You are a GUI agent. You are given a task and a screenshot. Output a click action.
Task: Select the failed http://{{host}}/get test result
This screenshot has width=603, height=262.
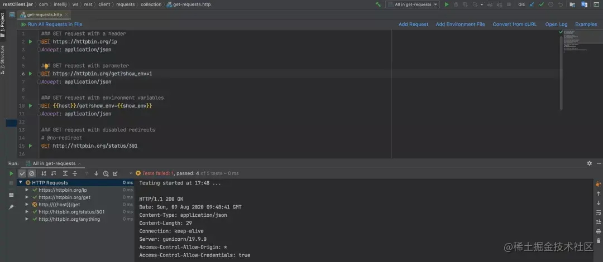click(59, 205)
